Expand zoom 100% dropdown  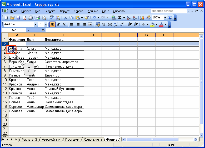165,18
